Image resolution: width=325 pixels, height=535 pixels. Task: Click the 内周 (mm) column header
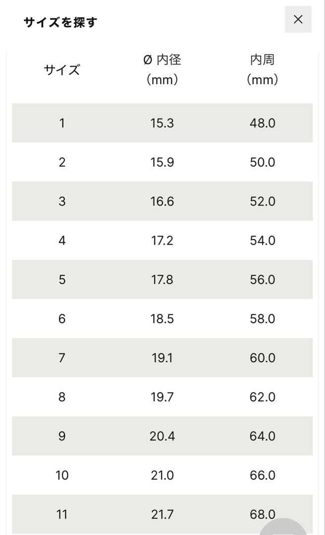click(x=262, y=70)
